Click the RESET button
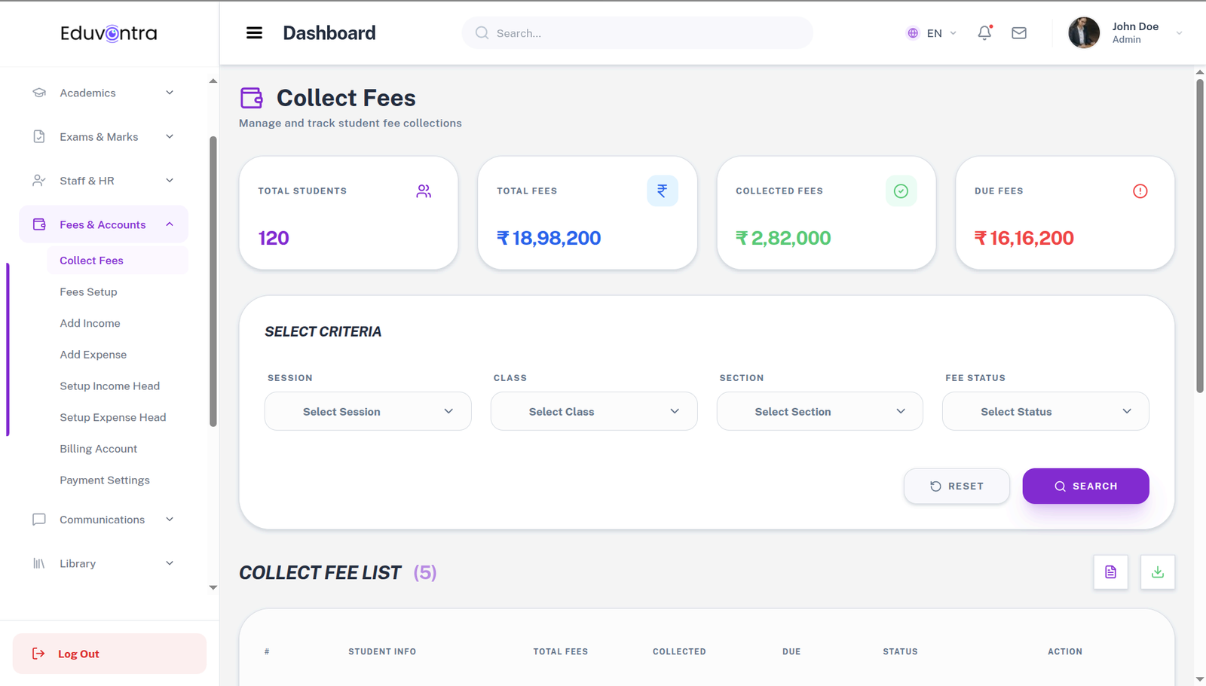The width and height of the screenshot is (1206, 686). pyautogui.click(x=957, y=486)
